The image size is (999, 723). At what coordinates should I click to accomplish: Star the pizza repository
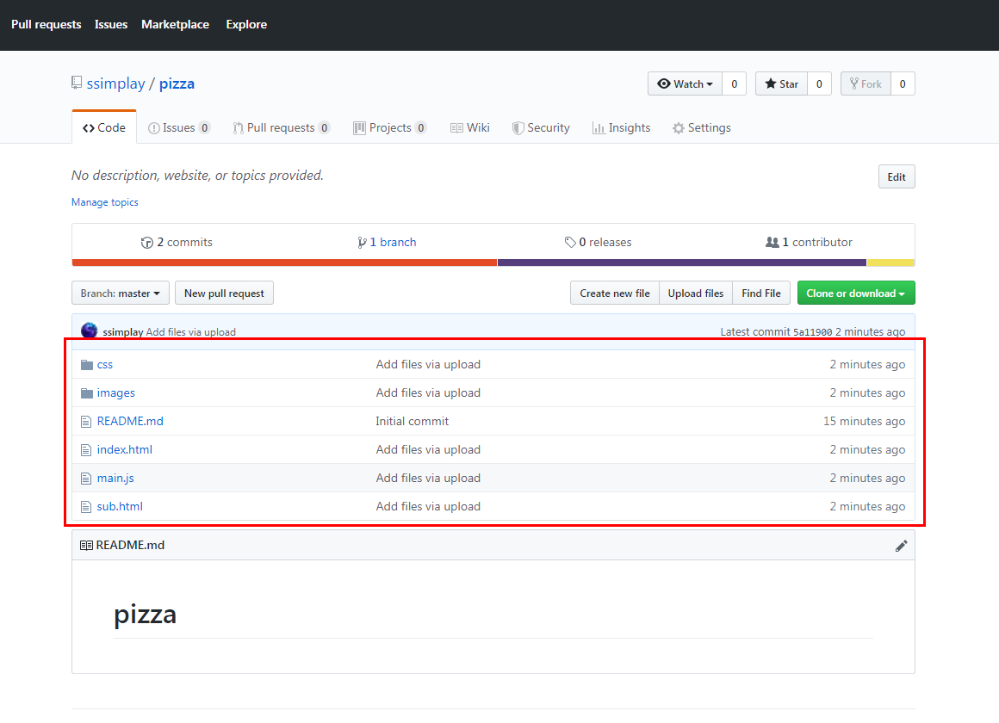(x=782, y=84)
